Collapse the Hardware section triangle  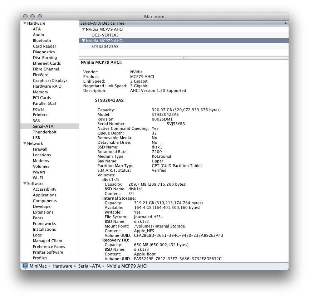point(25,23)
